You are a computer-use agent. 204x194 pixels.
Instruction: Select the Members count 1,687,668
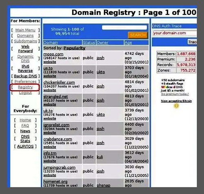[186, 54]
